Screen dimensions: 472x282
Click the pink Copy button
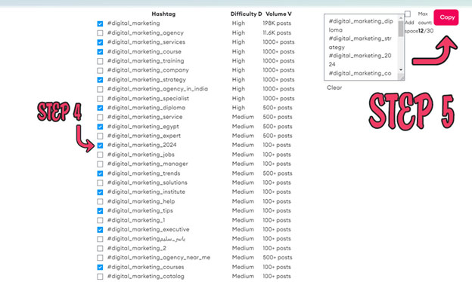(446, 17)
